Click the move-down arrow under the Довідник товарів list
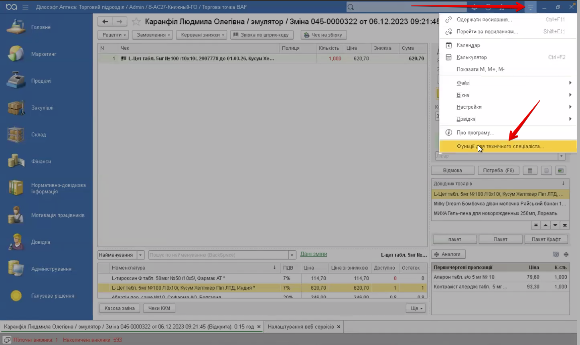The image size is (580, 345). 555,225
